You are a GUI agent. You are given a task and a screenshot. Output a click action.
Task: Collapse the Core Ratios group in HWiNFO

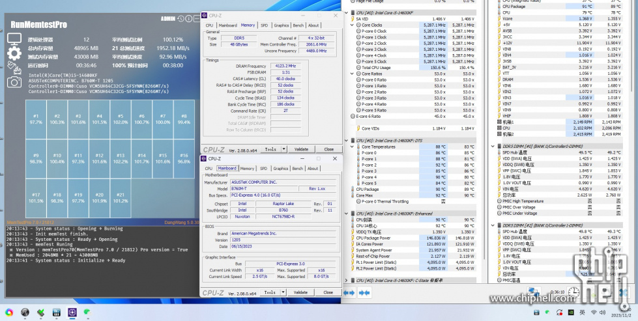(353, 74)
